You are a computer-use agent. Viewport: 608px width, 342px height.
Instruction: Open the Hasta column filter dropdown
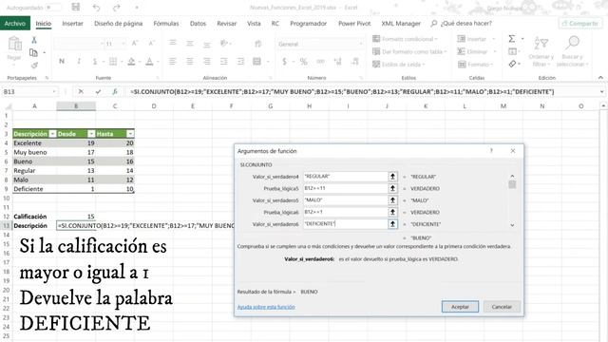(130, 134)
